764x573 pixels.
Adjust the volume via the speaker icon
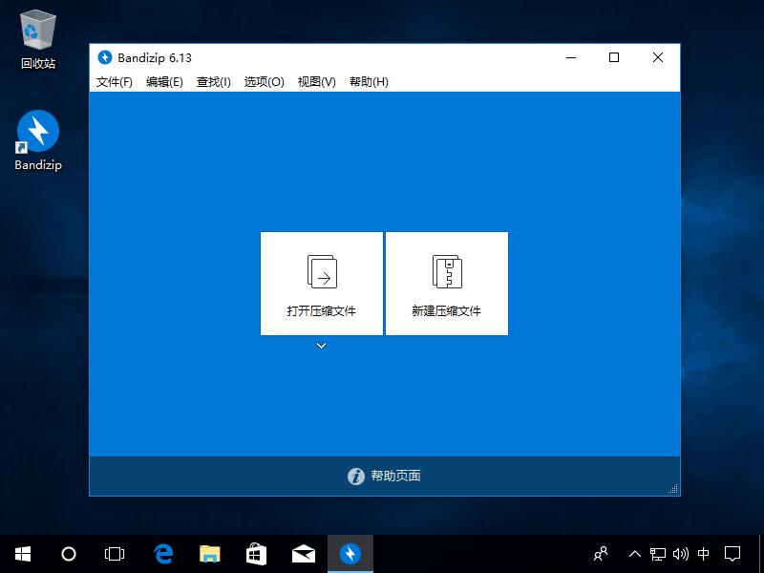(x=680, y=554)
